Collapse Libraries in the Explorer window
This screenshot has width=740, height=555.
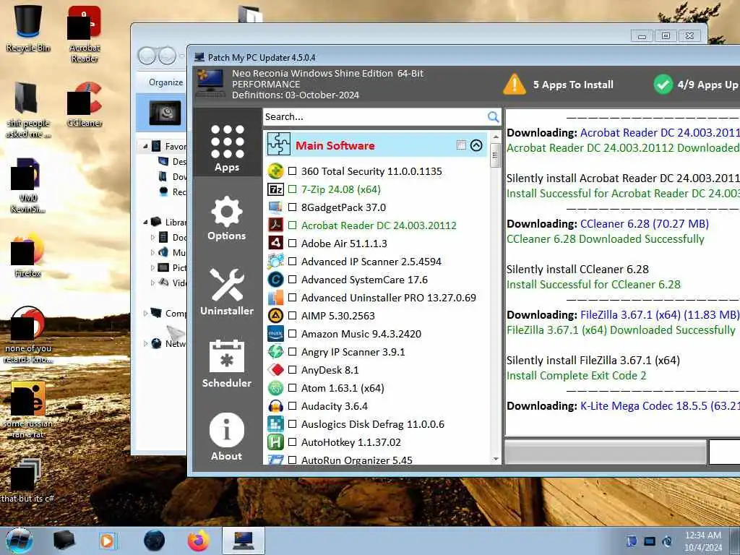click(x=145, y=223)
